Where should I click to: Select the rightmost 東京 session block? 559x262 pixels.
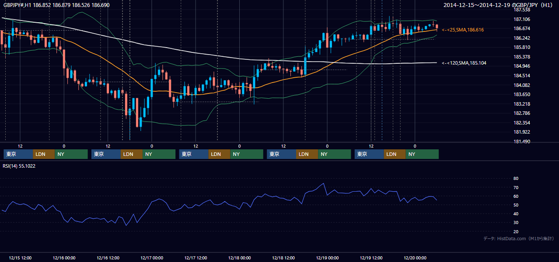coord(370,154)
